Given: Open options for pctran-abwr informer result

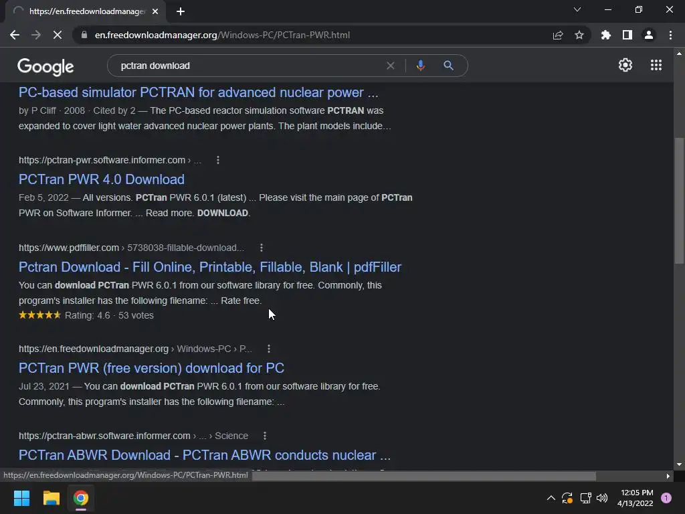Looking at the screenshot, I should [265, 435].
